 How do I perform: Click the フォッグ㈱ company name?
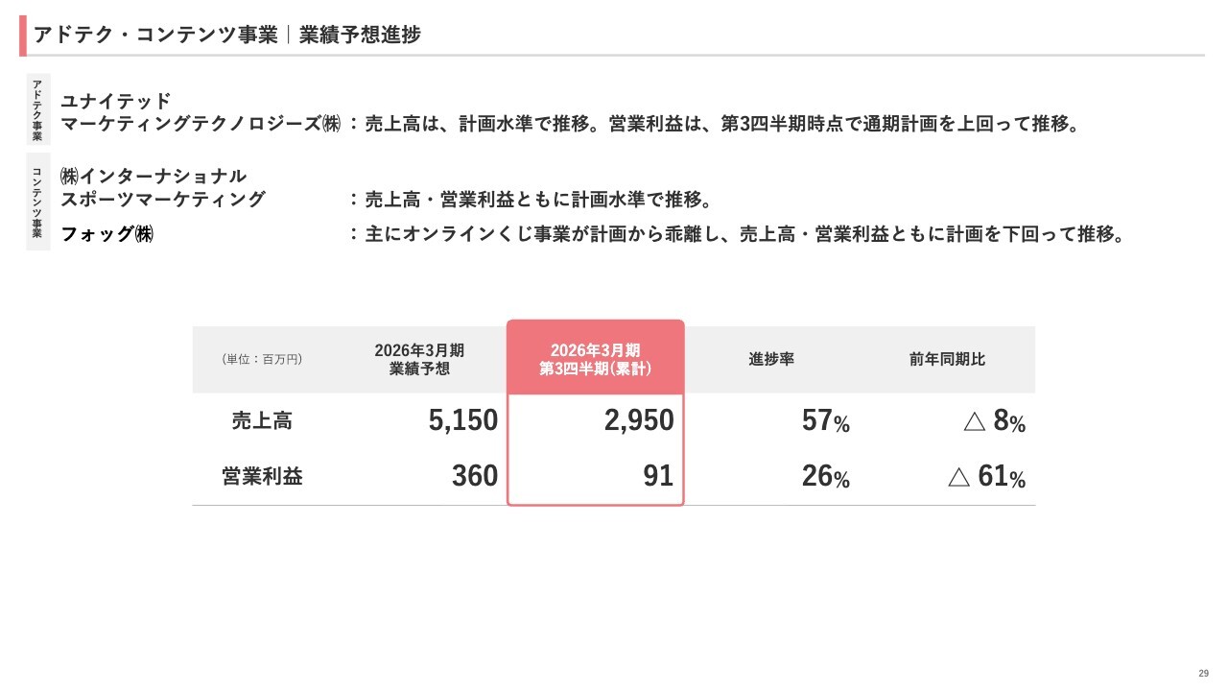pos(107,234)
